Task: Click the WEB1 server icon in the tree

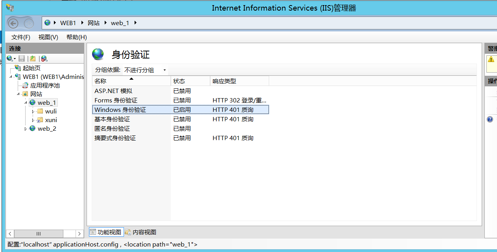Action: tap(18, 77)
